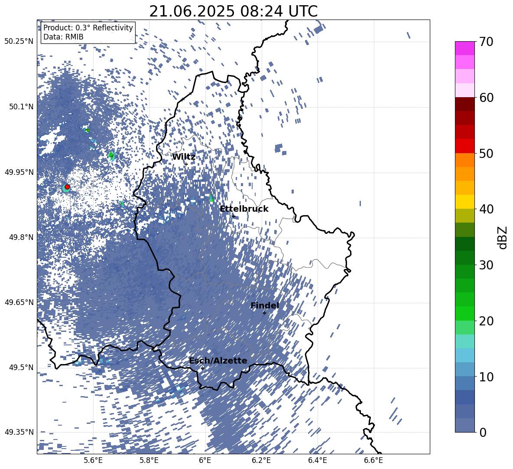The height and width of the screenshot is (469, 513).
Task: Click the 6.4°E longitude tick label
Action: (317, 460)
